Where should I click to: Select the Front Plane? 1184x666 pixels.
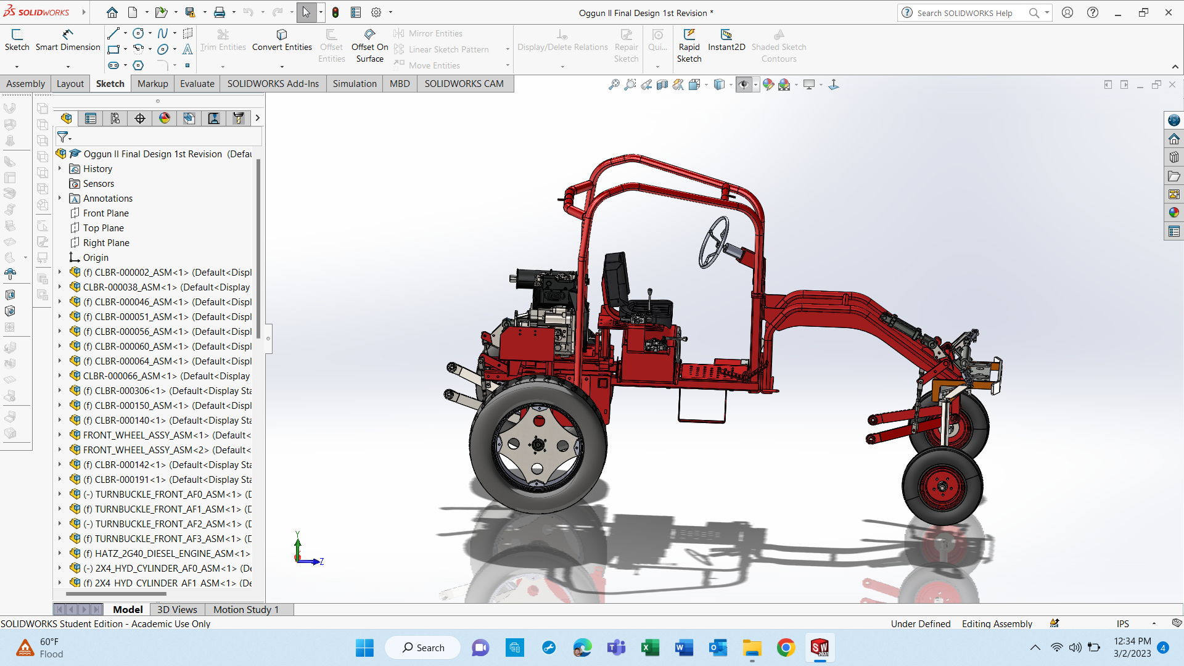106,213
